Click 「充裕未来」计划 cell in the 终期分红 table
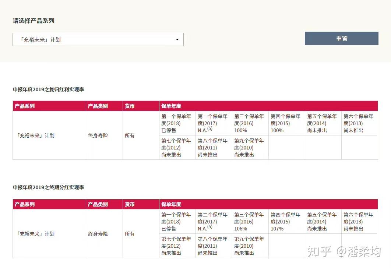The height and width of the screenshot is (268, 391). (x=49, y=234)
